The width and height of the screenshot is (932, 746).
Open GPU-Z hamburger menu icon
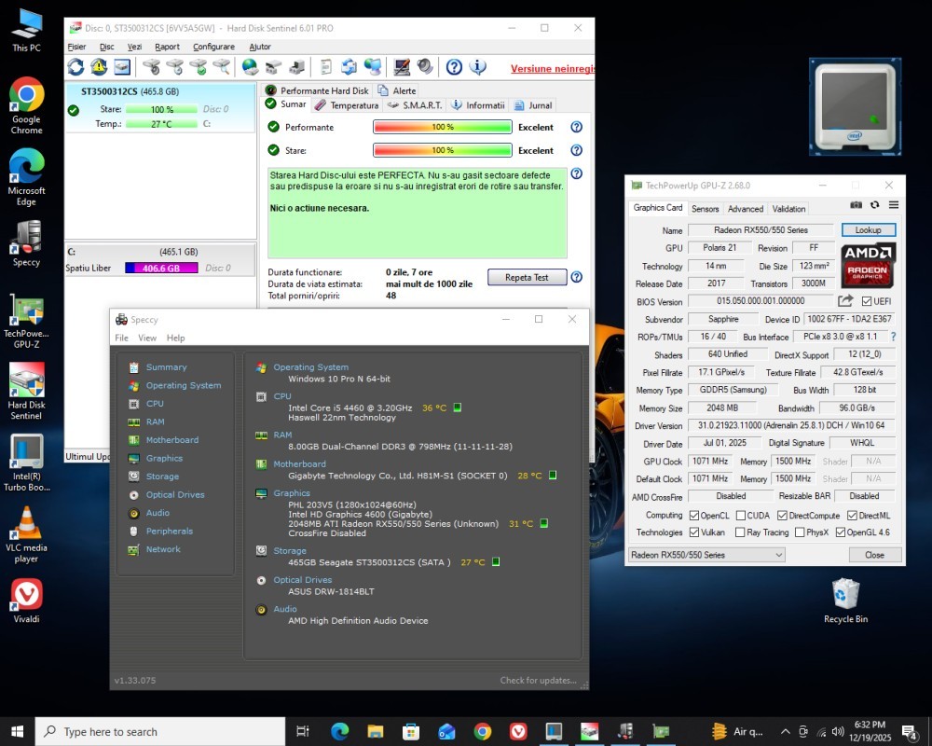[x=893, y=205]
